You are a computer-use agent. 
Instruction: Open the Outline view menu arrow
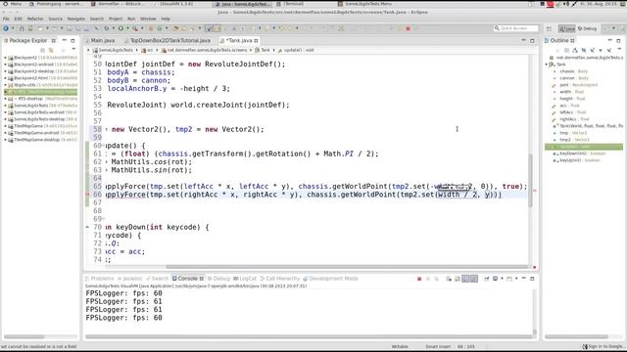(619, 50)
